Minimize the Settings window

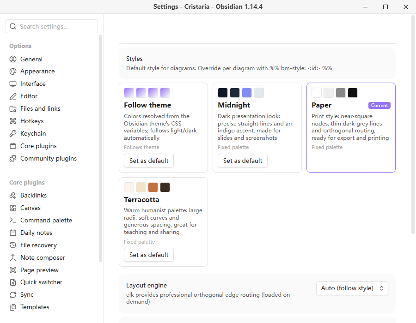[x=365, y=7]
